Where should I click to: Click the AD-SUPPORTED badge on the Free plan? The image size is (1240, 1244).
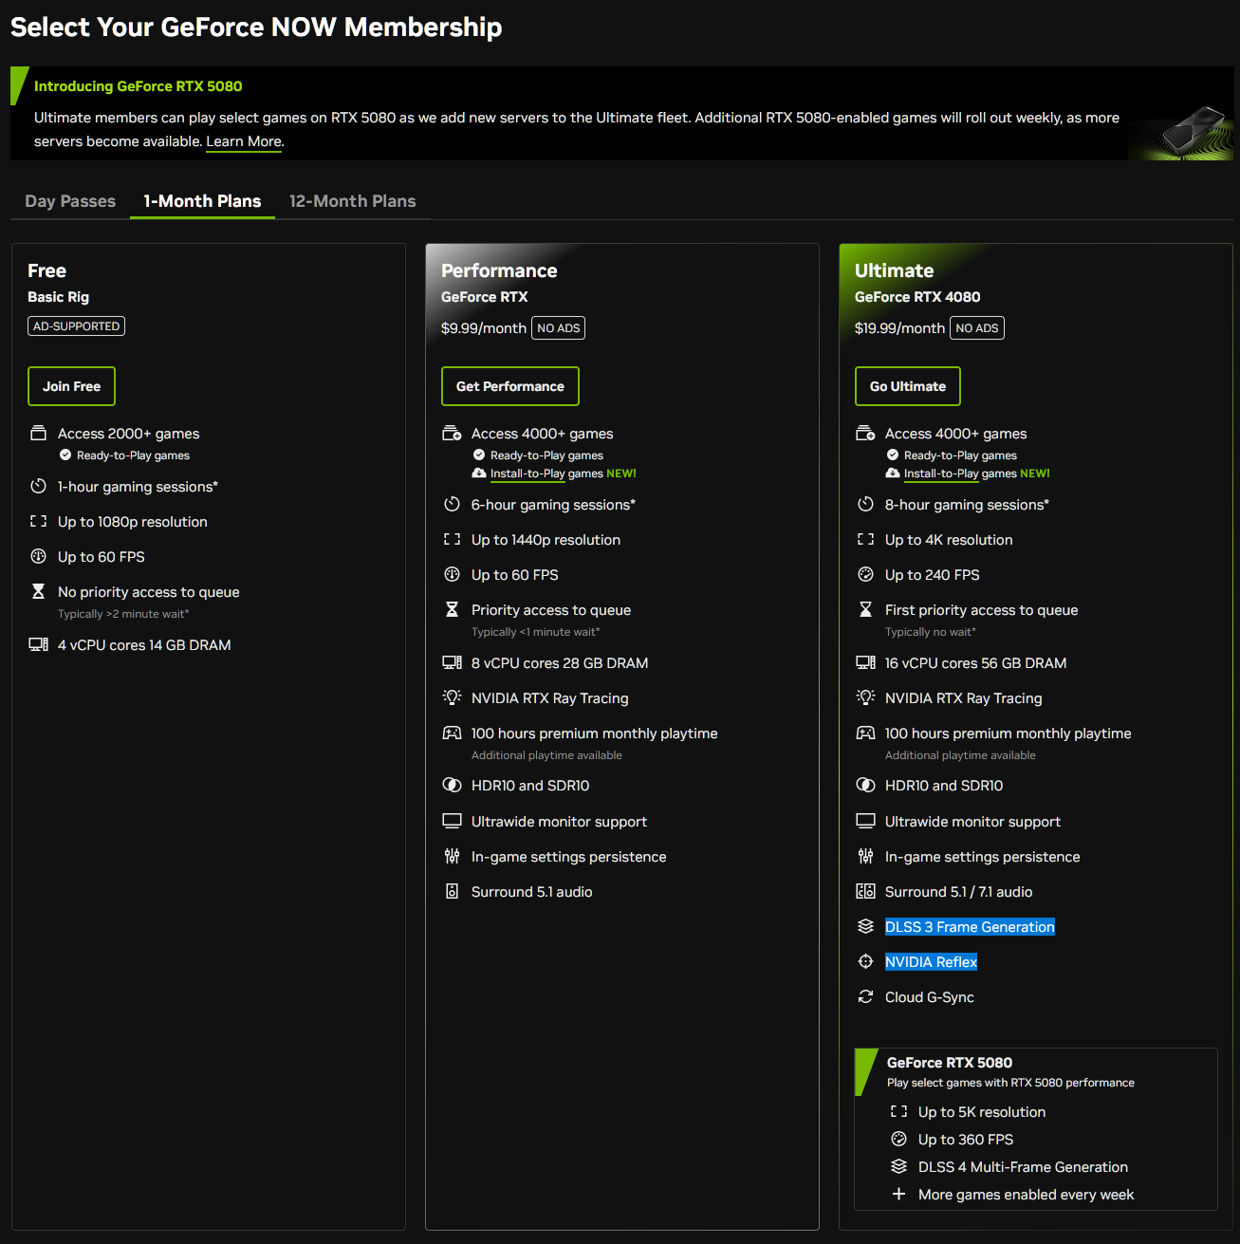[x=77, y=326]
